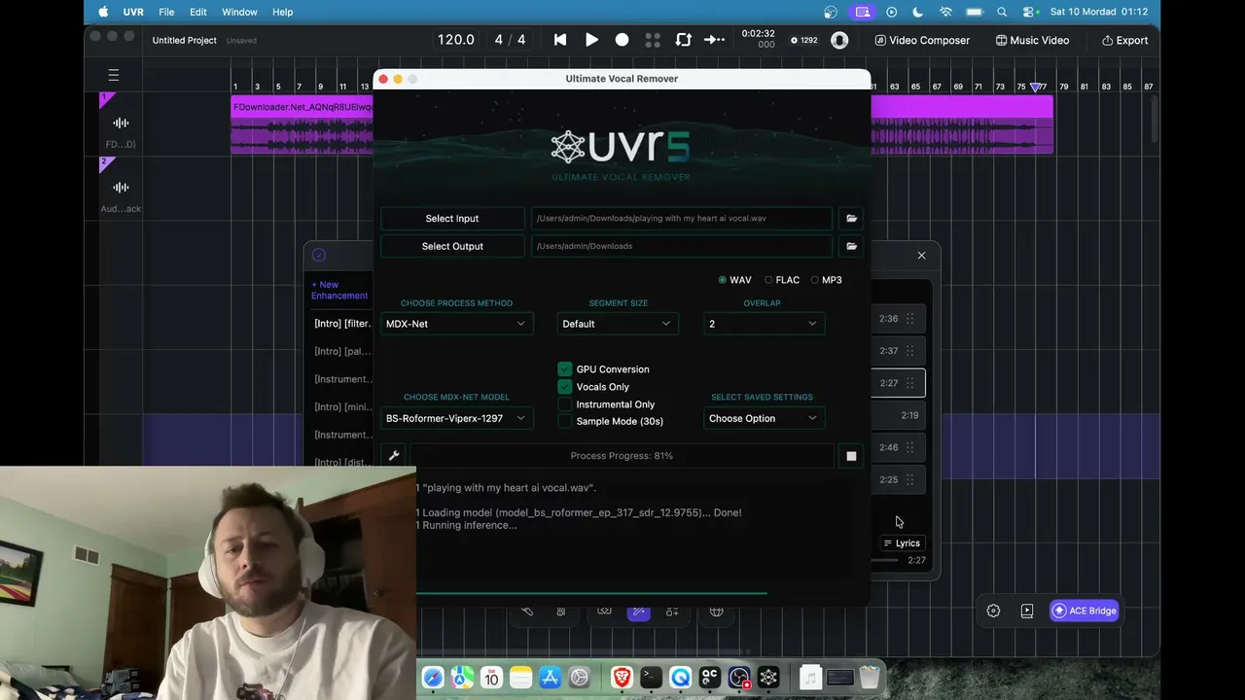The image size is (1245, 700).
Task: Open the Trash in the Dock
Action: [x=870, y=678]
